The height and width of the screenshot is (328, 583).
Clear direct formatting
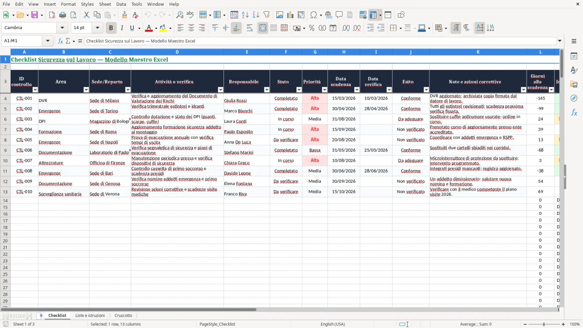[x=136, y=15]
